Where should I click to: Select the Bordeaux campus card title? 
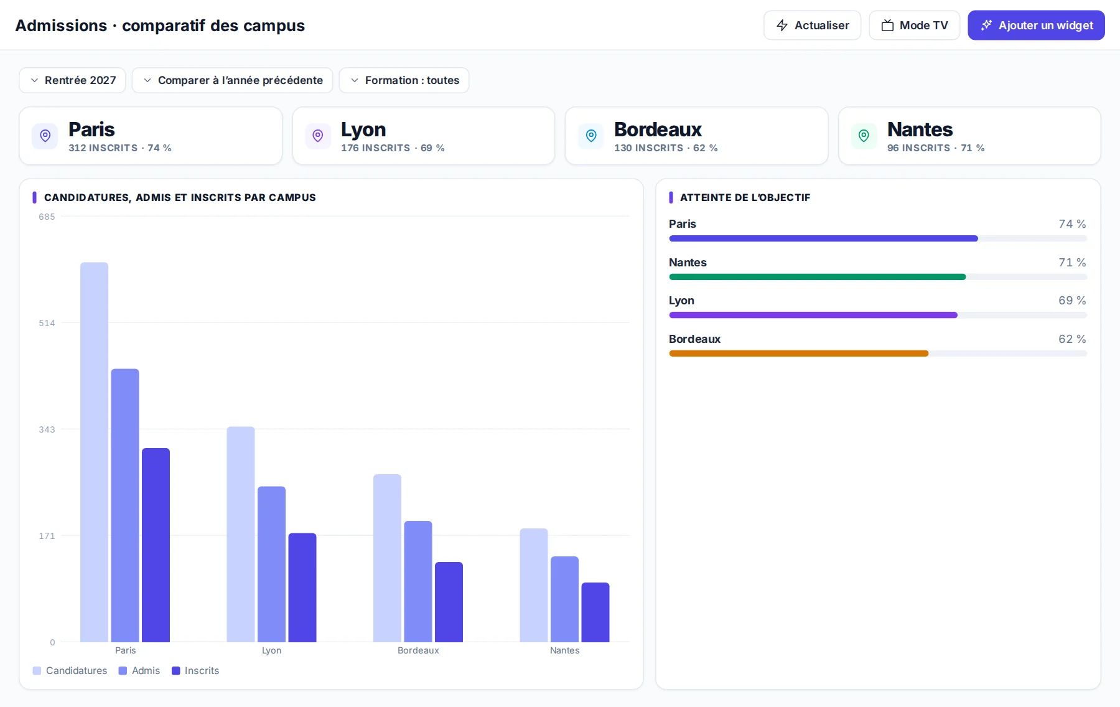[x=658, y=129]
